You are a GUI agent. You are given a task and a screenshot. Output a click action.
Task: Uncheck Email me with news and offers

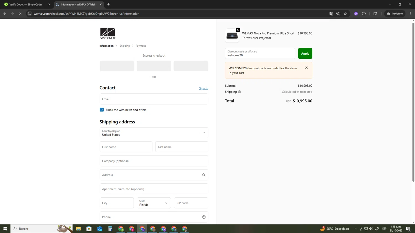[x=102, y=110]
